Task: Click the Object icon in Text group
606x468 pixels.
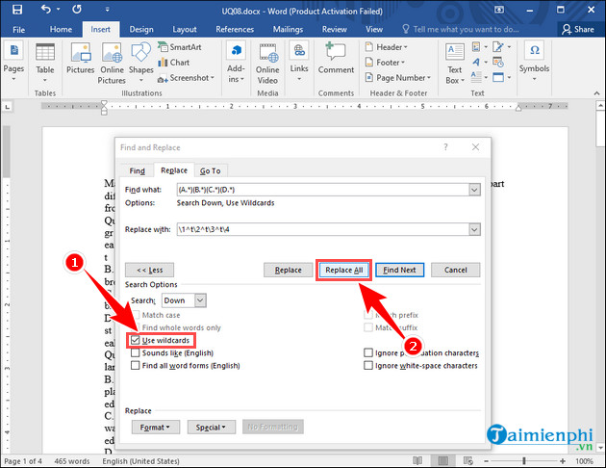Action: [x=498, y=77]
